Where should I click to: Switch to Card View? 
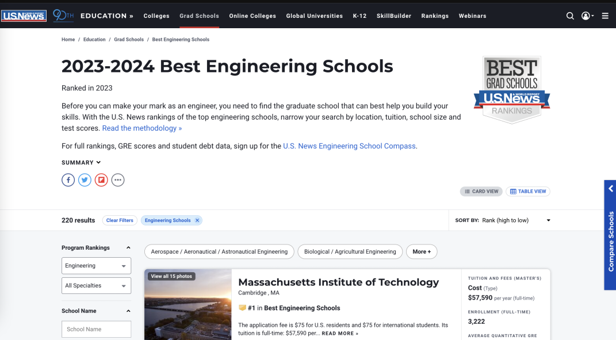point(481,192)
